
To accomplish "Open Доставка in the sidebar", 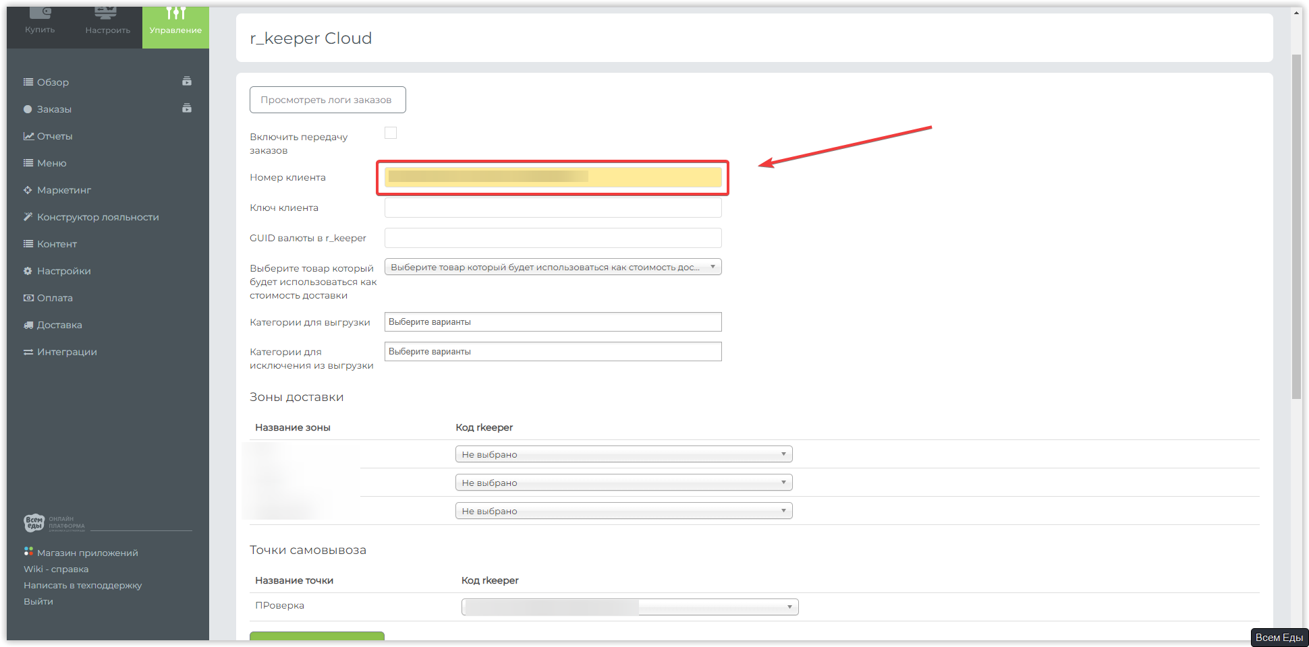I will click(59, 325).
